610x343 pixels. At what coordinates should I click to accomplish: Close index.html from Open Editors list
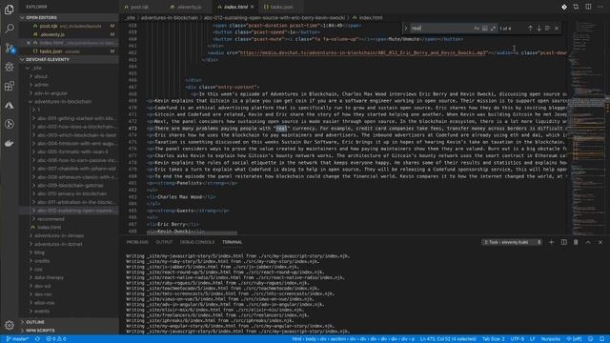tap(29, 43)
